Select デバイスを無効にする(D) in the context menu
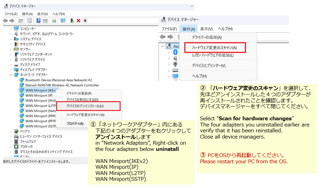 [x=82, y=100]
